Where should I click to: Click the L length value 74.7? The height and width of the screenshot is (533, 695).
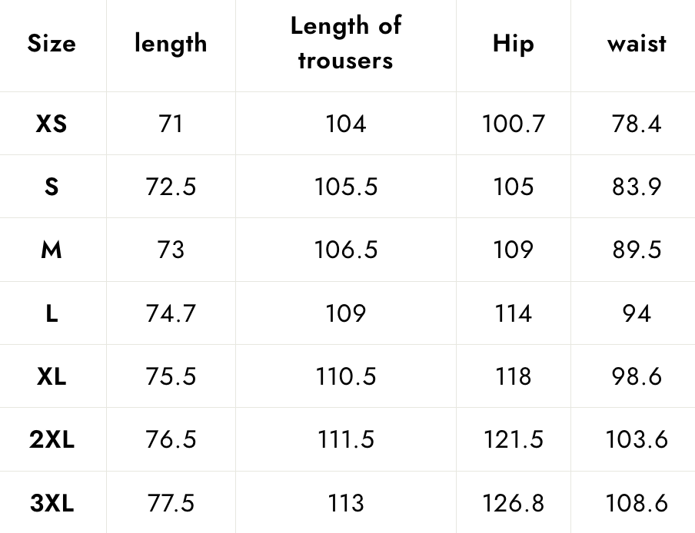(x=171, y=313)
